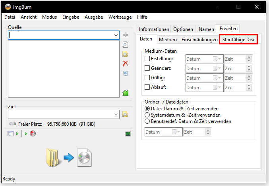Enable the Gültig checkbox
This screenshot has height=186, width=269.
coord(147,78)
